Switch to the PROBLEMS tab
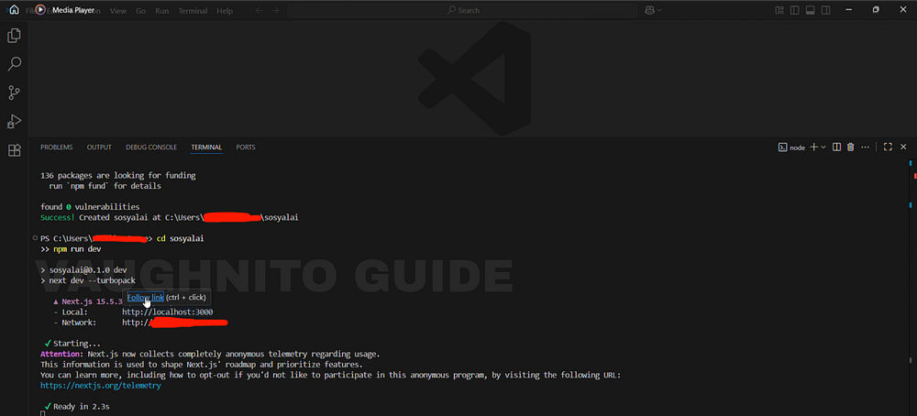Image resolution: width=917 pixels, height=416 pixels. coord(57,148)
